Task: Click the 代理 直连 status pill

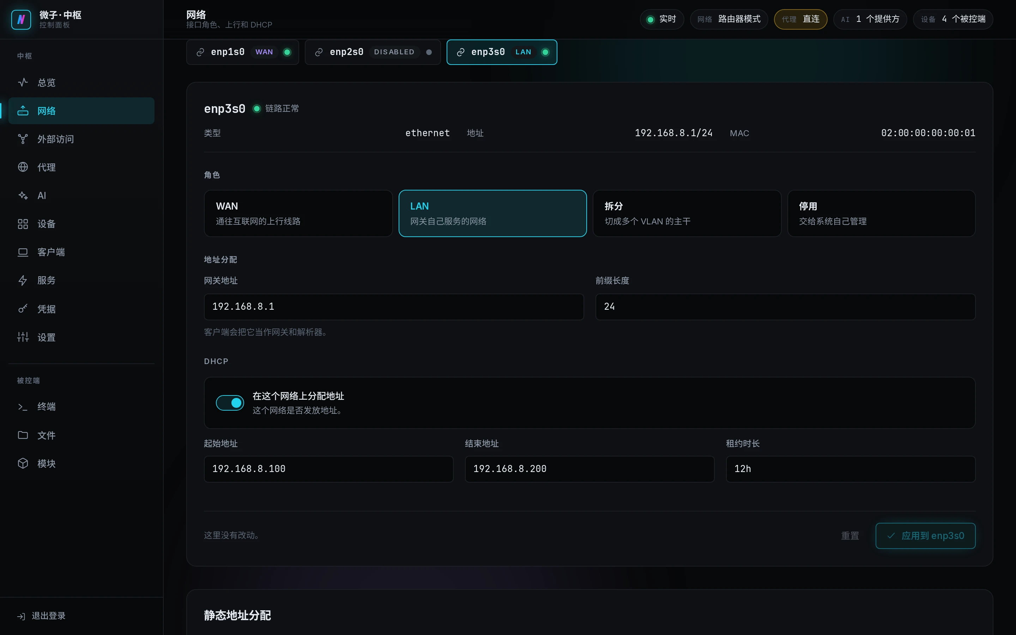Action: [800, 19]
